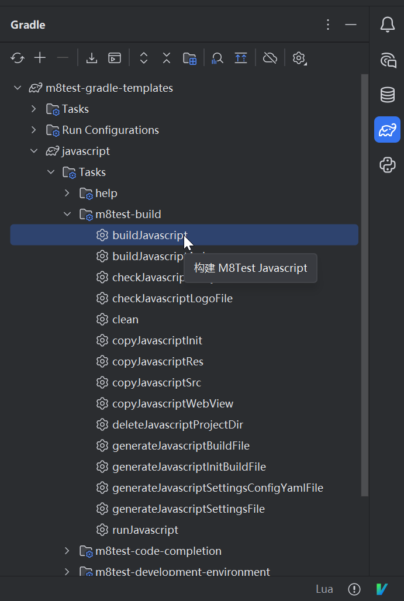Open Gradle panel options three-dot menu
This screenshot has width=404, height=601.
tap(328, 25)
